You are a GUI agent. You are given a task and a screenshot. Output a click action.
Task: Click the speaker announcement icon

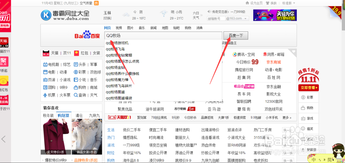tap(209, 12)
